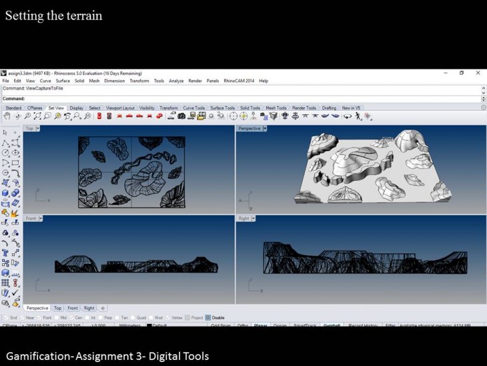
Task: Open the Front viewport dropdown arrow
Action: (41, 218)
